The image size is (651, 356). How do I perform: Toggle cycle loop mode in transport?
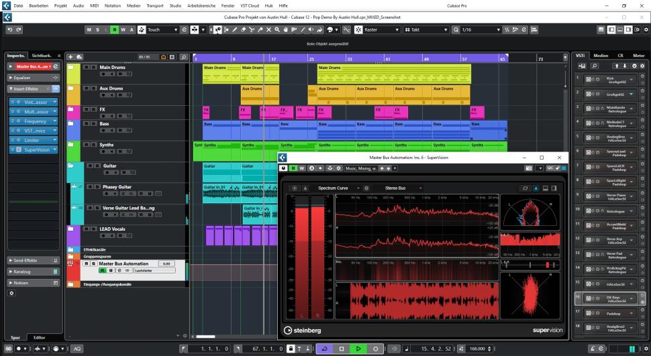coord(325,349)
